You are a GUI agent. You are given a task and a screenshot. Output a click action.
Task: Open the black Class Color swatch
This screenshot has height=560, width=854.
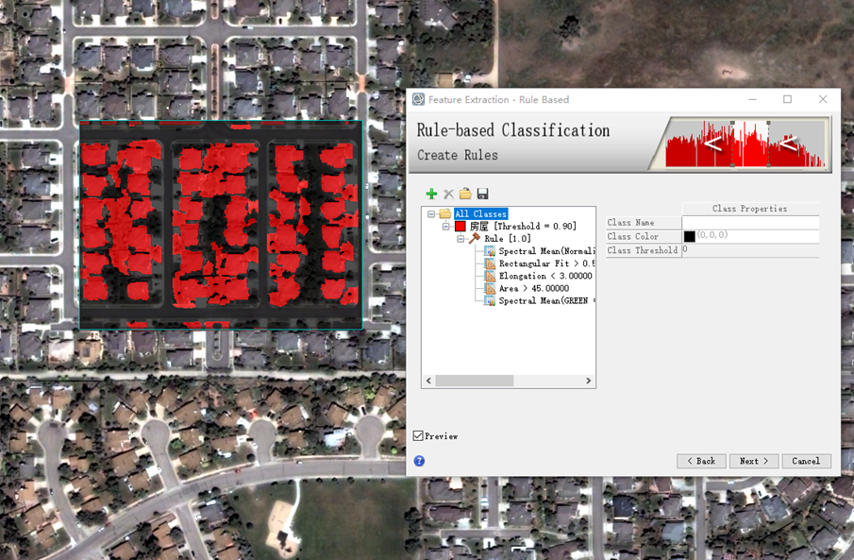689,236
